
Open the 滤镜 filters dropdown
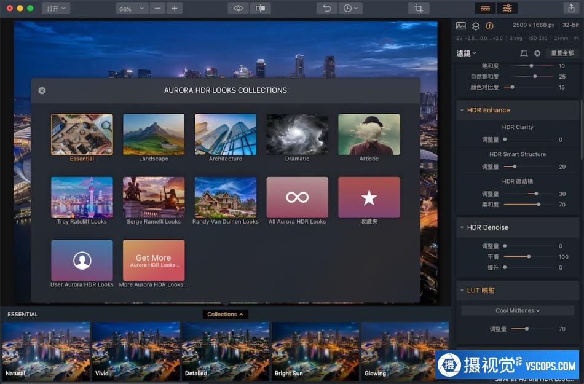pos(467,53)
